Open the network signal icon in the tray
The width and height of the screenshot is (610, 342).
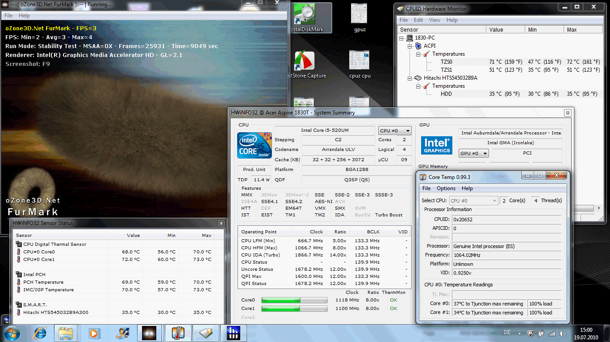[x=552, y=333]
